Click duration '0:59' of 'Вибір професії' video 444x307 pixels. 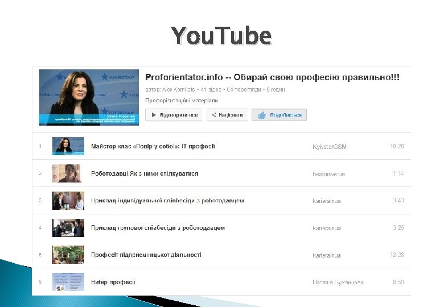[398, 282]
